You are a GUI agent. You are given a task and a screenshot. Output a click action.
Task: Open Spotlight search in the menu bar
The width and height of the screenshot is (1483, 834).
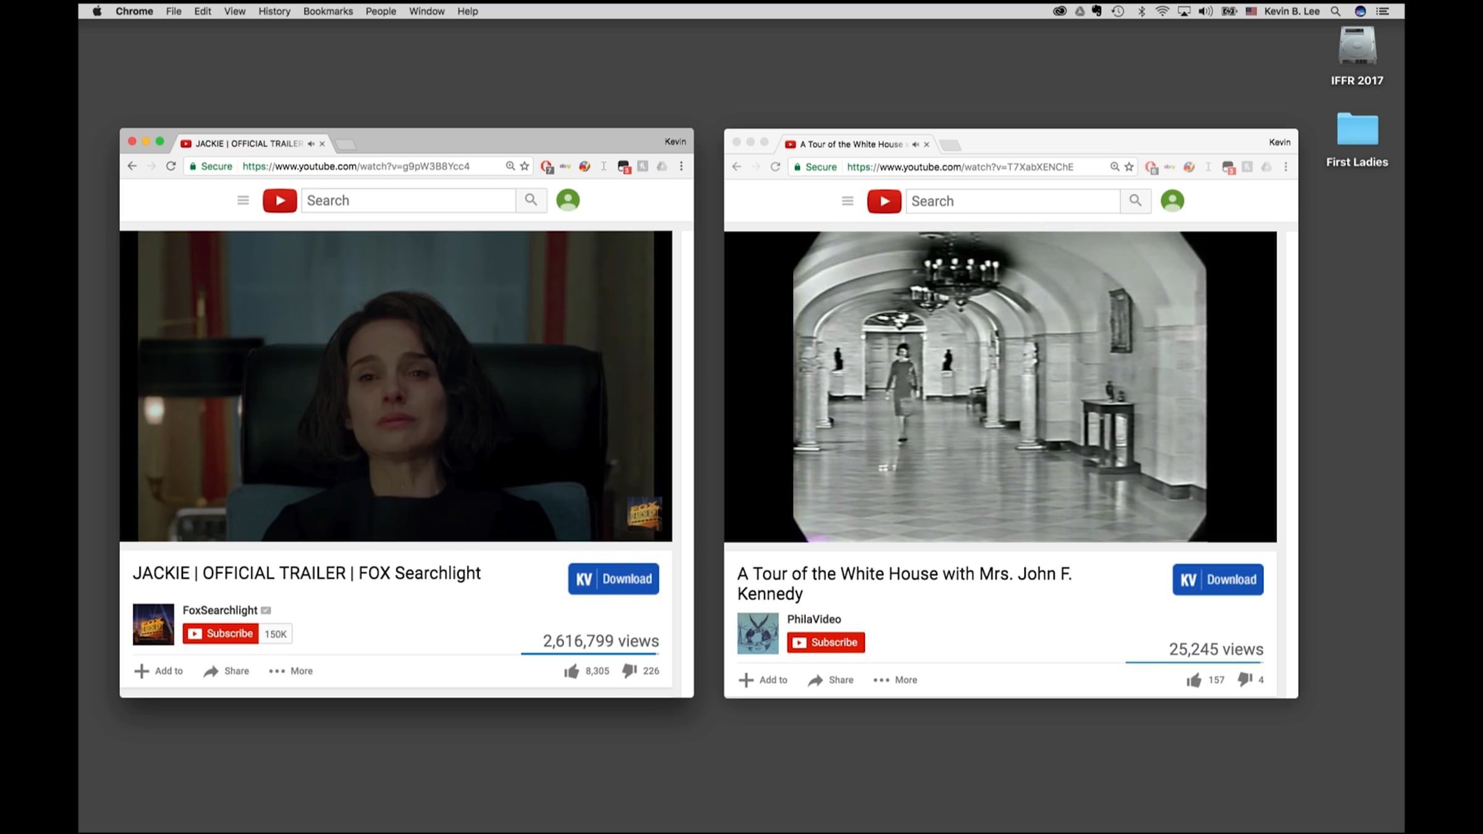(1335, 11)
